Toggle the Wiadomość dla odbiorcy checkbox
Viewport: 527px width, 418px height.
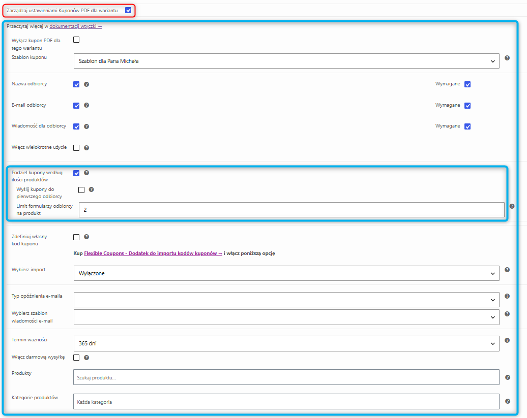(x=76, y=126)
